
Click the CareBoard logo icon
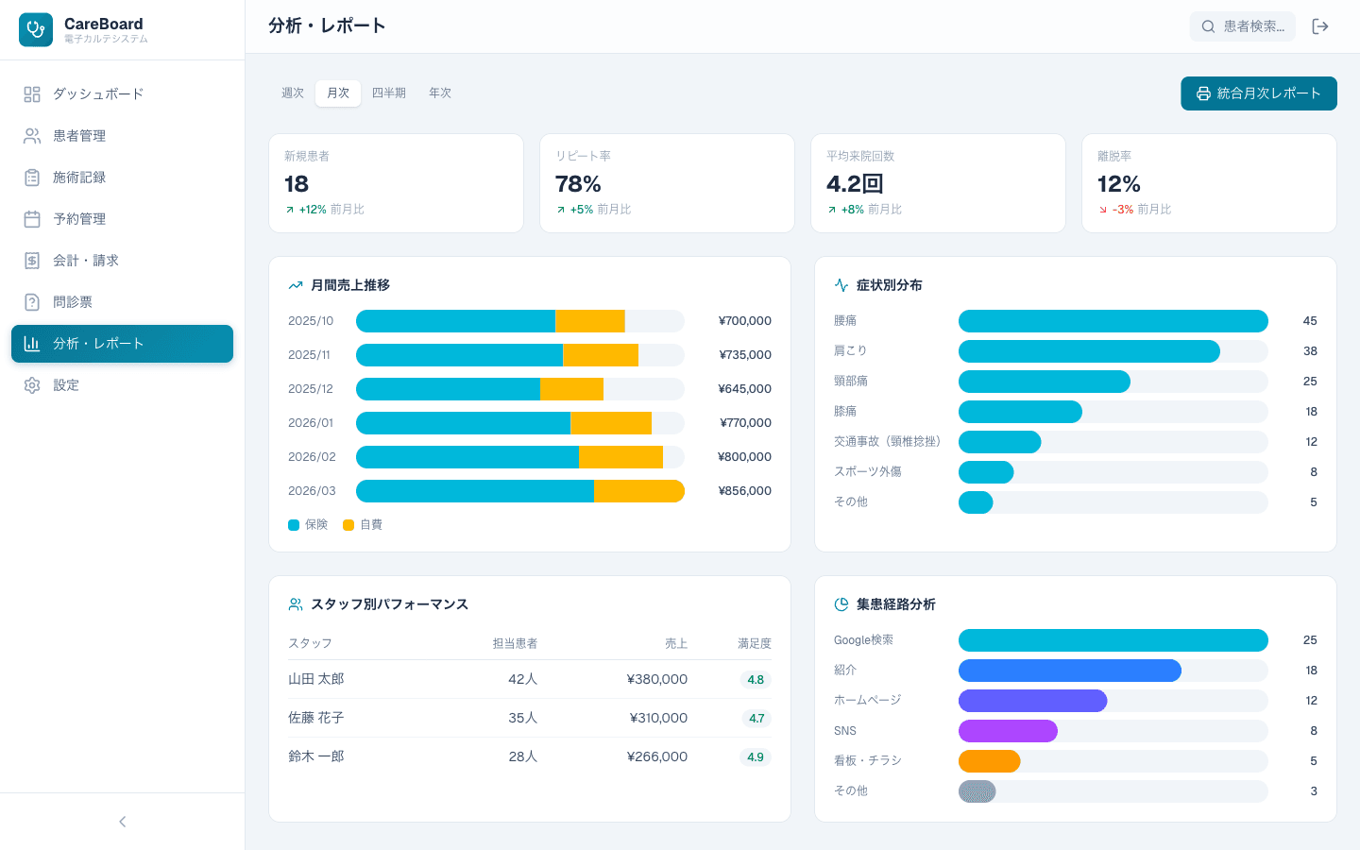click(35, 29)
